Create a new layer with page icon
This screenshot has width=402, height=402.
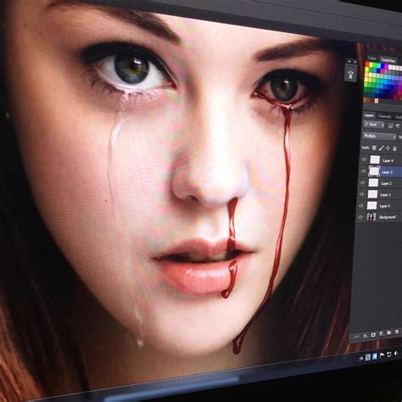397,332
